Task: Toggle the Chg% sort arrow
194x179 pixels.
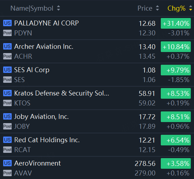Action: pos(191,8)
